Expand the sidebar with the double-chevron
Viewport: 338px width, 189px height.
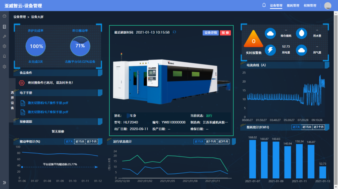tap(4, 182)
